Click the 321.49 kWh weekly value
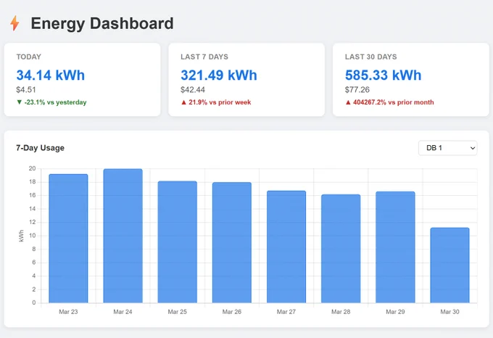Screen dimensions: 493x338 point(219,75)
